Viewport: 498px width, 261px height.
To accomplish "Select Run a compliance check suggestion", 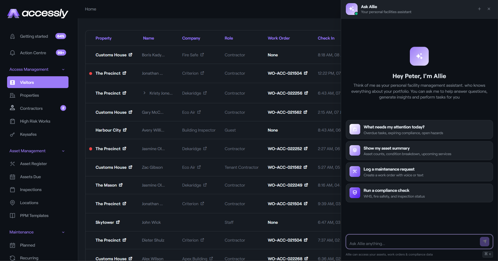I will click(419, 193).
